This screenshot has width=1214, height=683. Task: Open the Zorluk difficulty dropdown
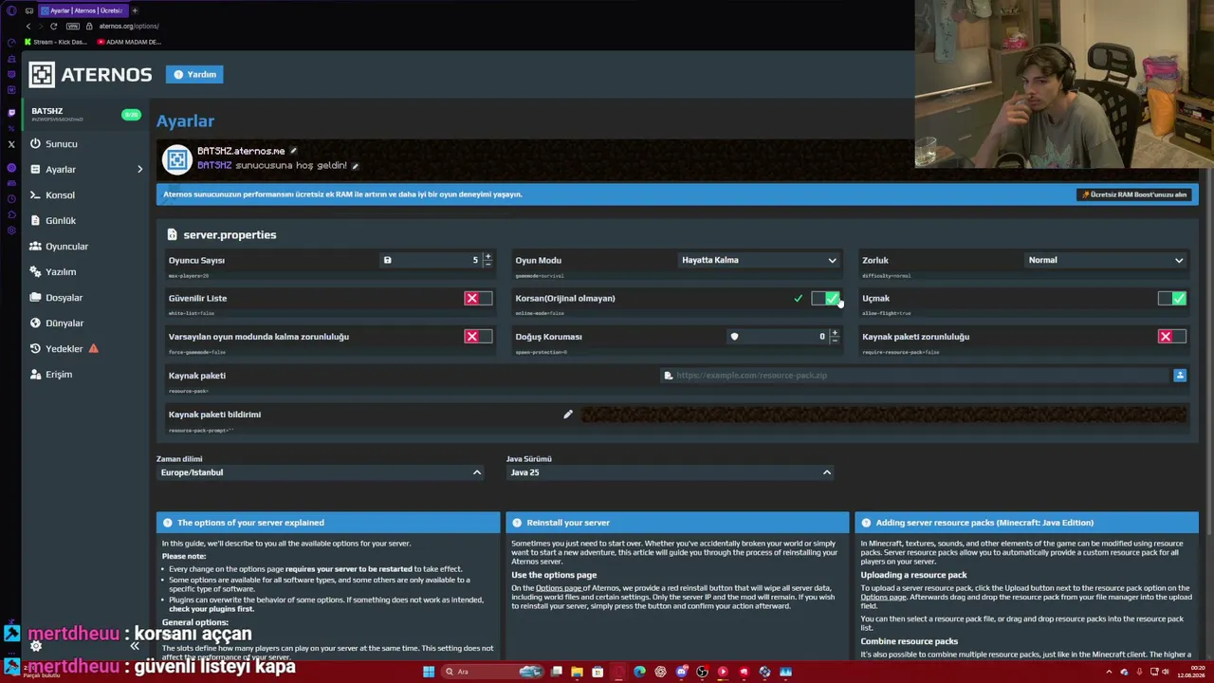(x=1106, y=260)
